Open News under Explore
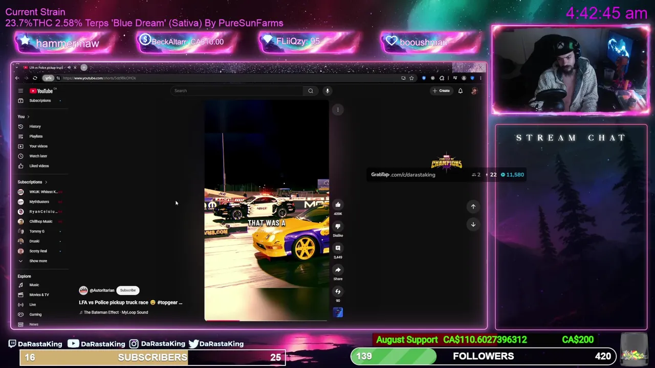The width and height of the screenshot is (655, 368). point(34,325)
